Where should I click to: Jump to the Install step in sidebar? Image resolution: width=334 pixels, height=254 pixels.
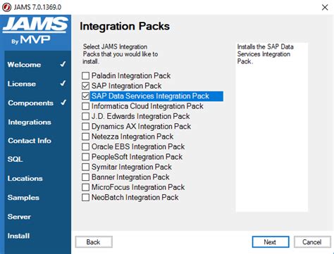(x=18, y=236)
